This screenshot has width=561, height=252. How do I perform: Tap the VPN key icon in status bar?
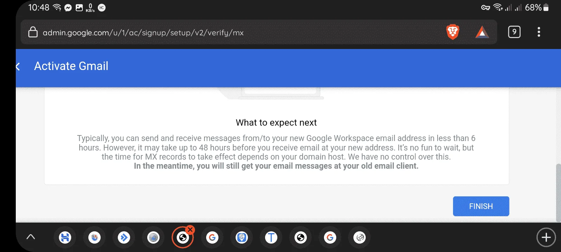(x=485, y=7)
